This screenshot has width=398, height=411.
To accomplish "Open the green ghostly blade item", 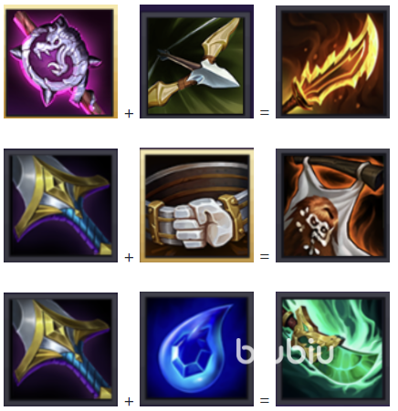I will pos(332,349).
